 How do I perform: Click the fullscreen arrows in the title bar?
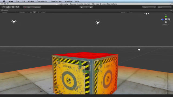(171, 4)
